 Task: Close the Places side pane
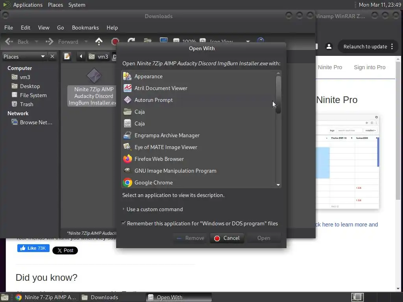[52, 56]
